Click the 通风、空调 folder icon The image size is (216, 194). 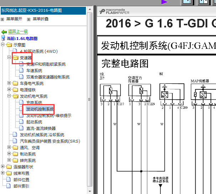(x=15, y=147)
